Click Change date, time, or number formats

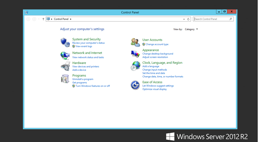coord(163,76)
